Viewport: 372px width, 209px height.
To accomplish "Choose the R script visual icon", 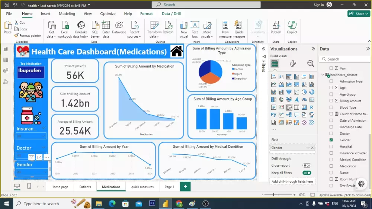I will point(311,107).
